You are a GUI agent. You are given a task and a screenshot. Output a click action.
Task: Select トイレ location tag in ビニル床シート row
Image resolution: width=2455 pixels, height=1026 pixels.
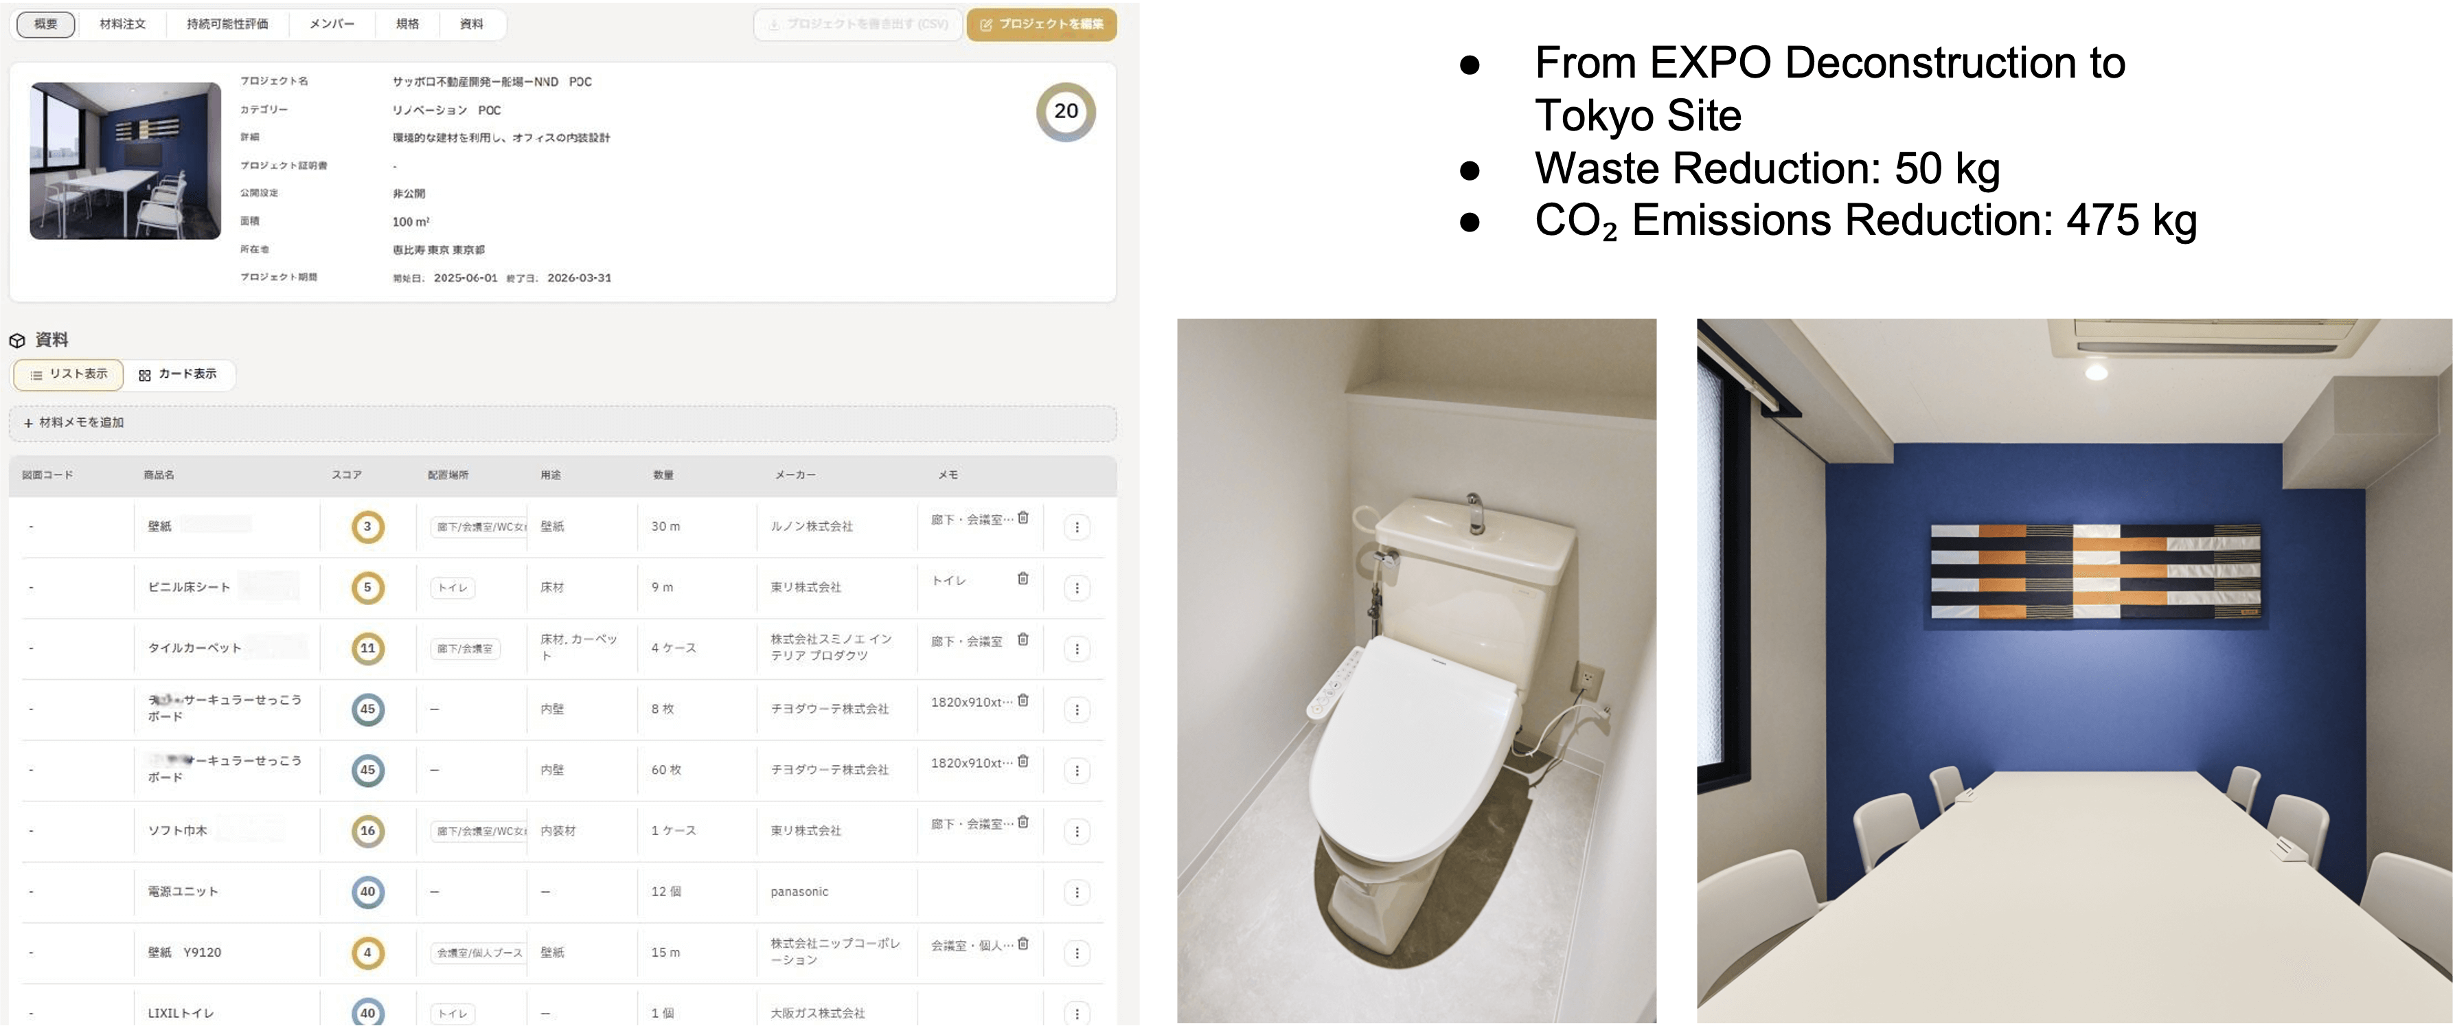pos(452,588)
